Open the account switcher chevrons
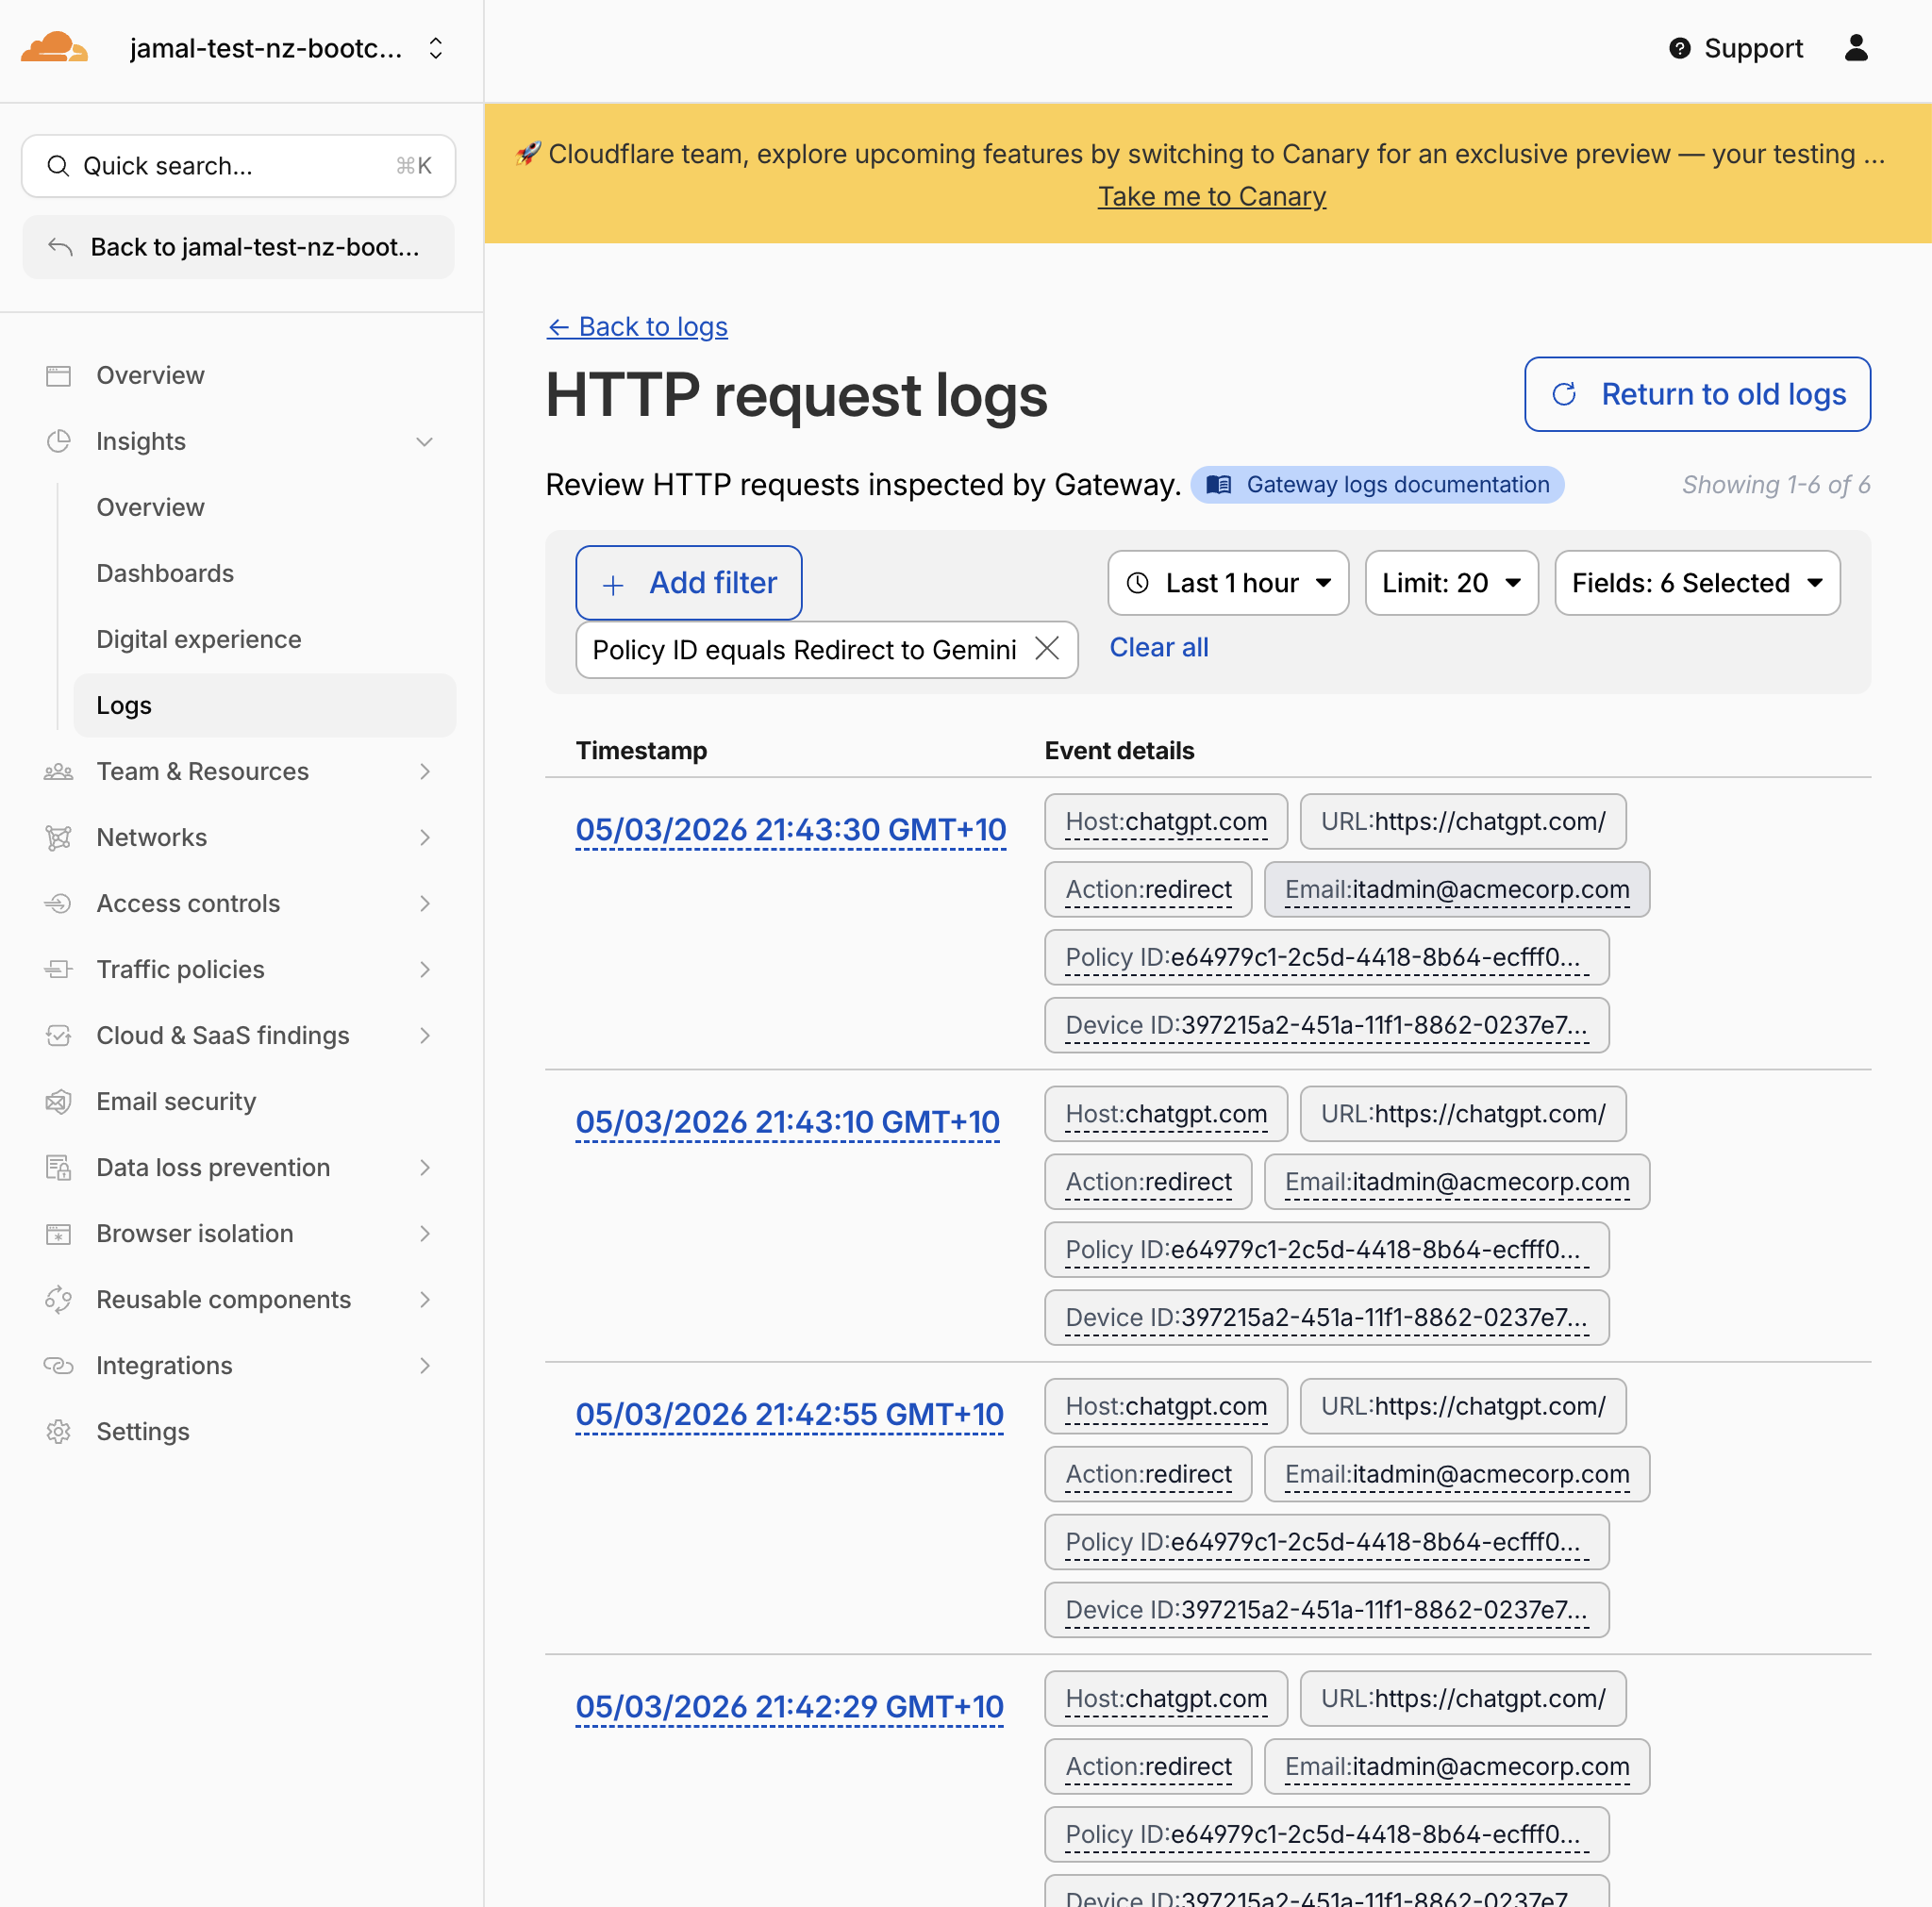1932x1907 pixels. tap(436, 48)
